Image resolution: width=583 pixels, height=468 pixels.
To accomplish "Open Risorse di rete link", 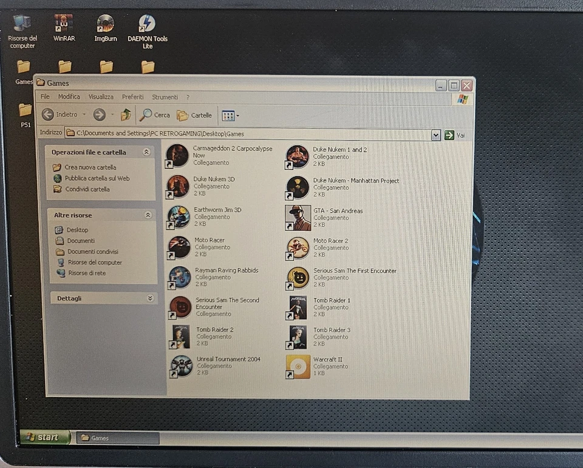I will tap(81, 273).
